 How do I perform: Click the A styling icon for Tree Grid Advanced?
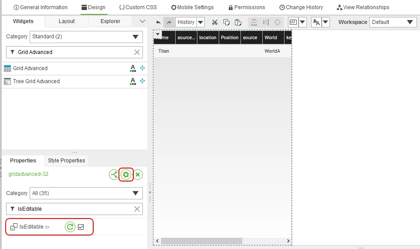(133, 81)
